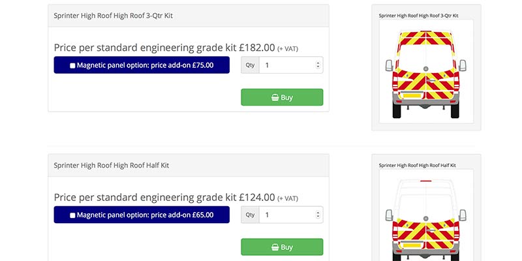
Task: Tick the £65.00 magnetic panel checkbox
Action: (72, 215)
